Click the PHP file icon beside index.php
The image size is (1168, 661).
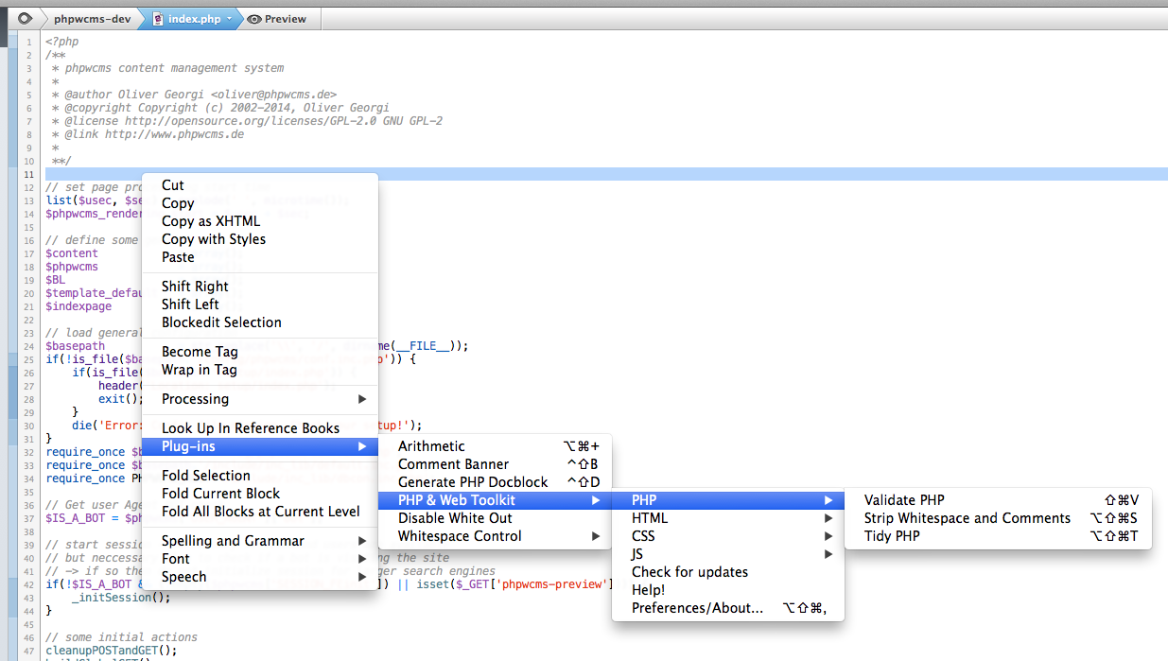(157, 18)
